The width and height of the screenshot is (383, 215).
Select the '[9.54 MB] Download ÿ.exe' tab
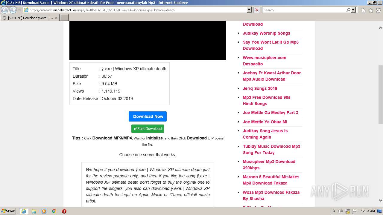click(30, 18)
